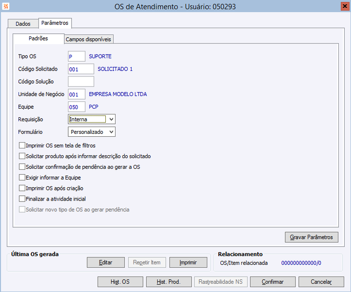Click the Unidade de Negócio code field
The image size is (351, 292).
77,94
